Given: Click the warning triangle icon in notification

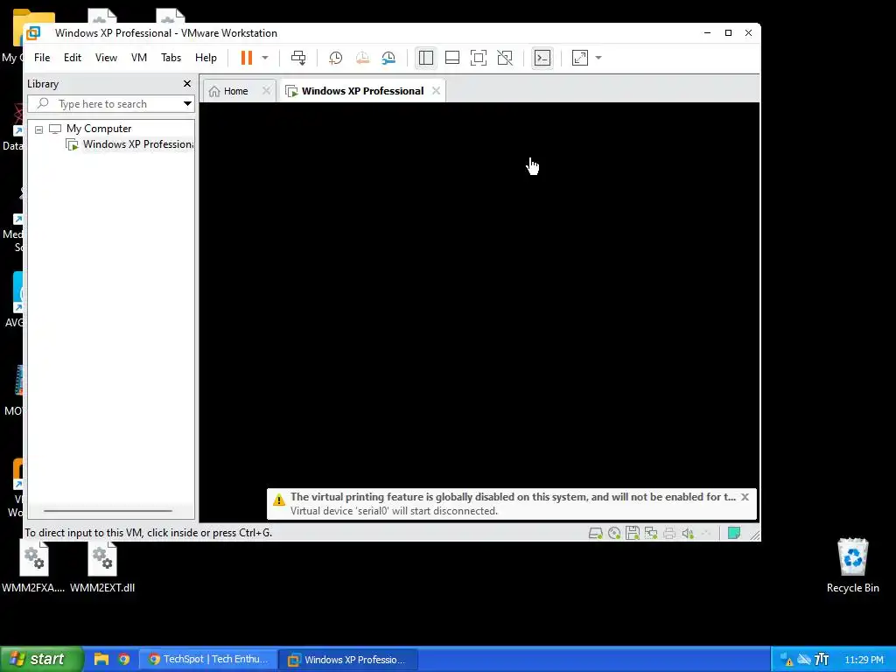Looking at the screenshot, I should pos(279,500).
